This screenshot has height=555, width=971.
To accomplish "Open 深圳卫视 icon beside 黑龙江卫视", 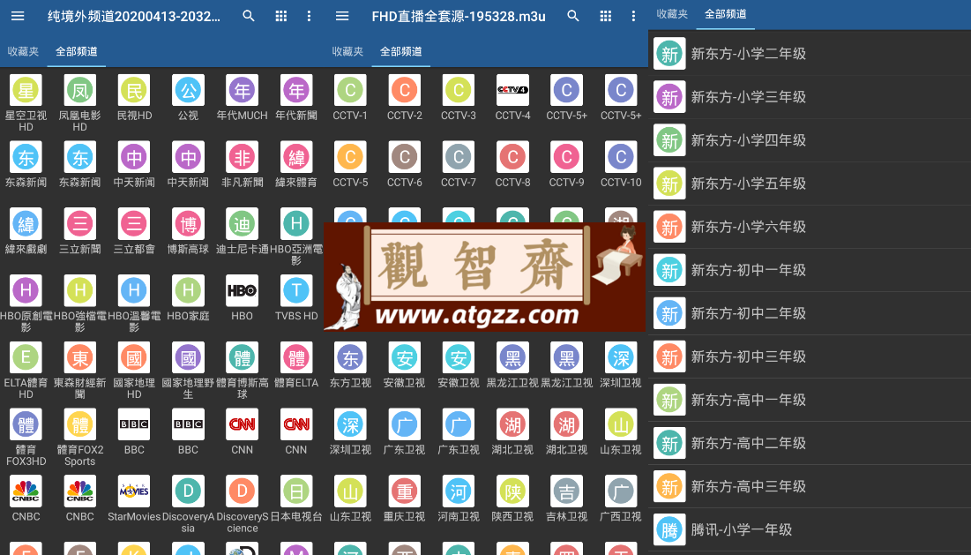I will click(621, 357).
